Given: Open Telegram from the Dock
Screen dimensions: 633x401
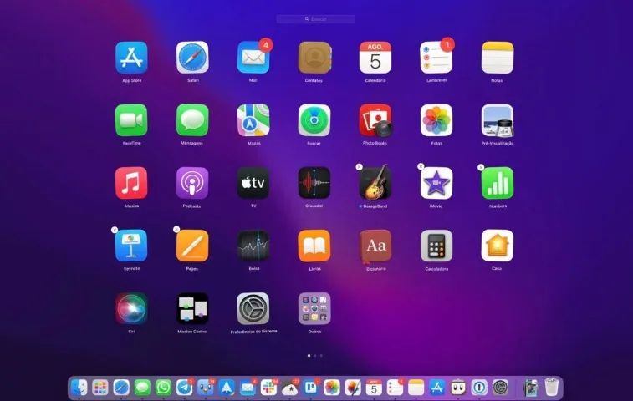Looking at the screenshot, I should point(185,388).
